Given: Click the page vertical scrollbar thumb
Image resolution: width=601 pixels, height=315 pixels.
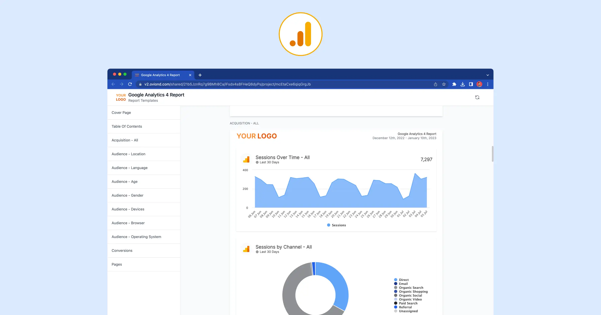Looking at the screenshot, I should coord(492,154).
